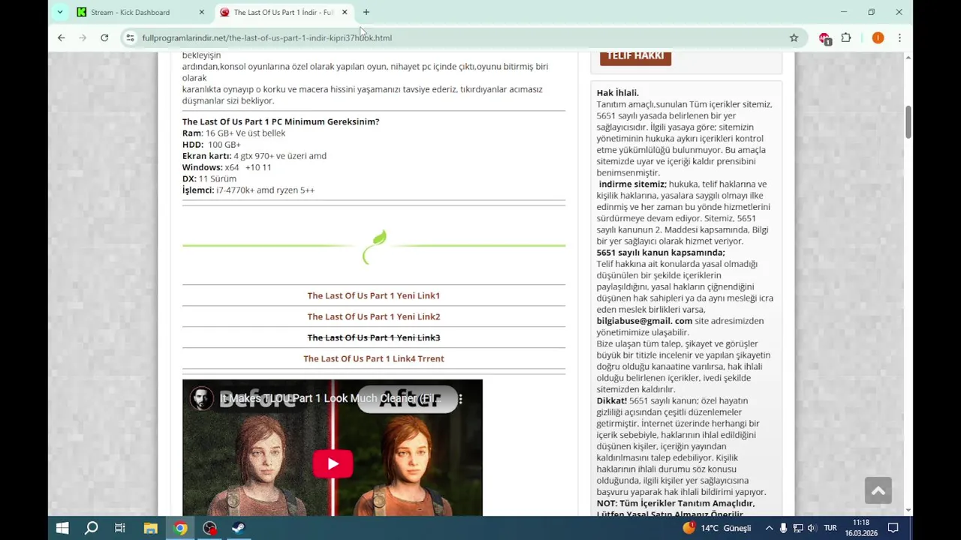Click the 'Ram: 16 GB+' requirement line

coord(233,133)
